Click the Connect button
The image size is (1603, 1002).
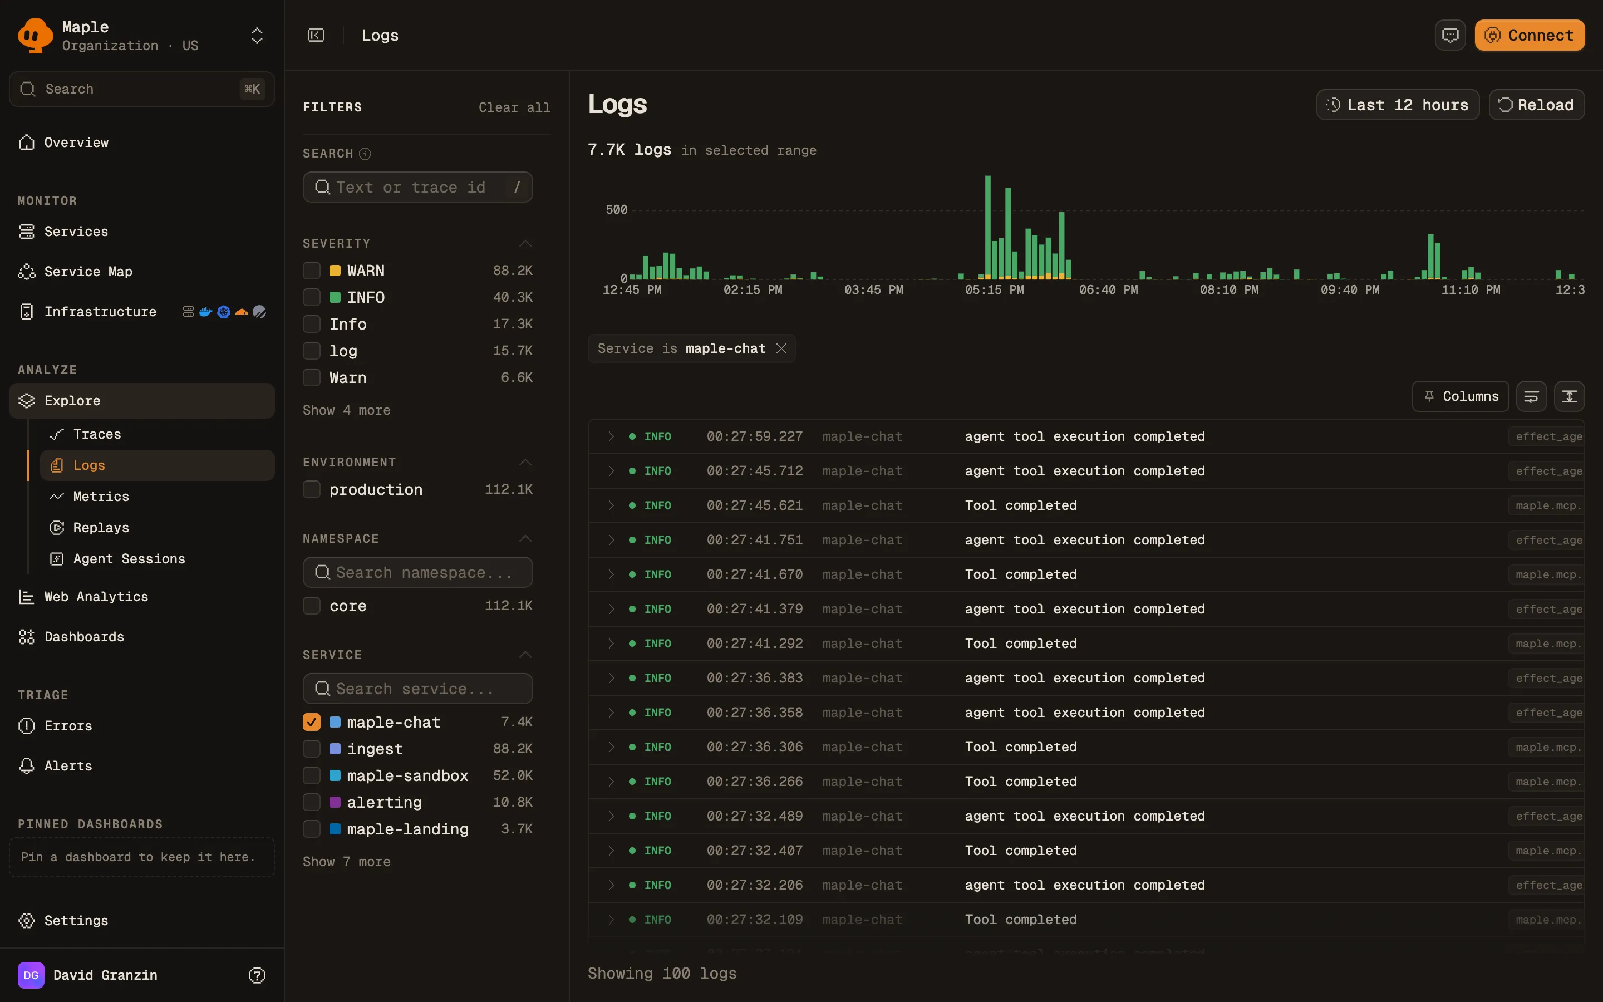1529,35
